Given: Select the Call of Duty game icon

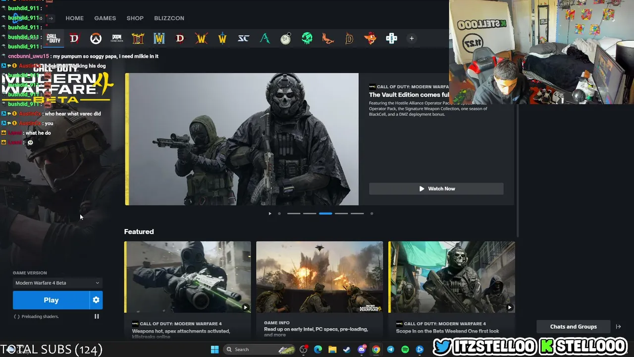Looking at the screenshot, I should [x=53, y=38].
